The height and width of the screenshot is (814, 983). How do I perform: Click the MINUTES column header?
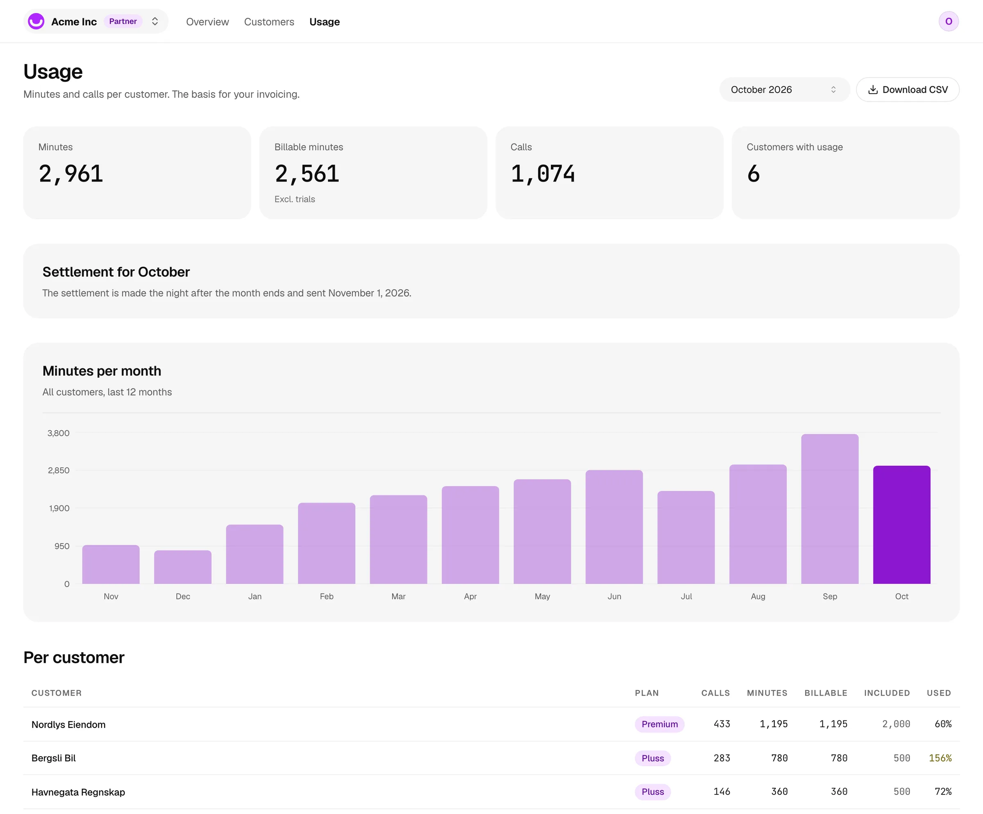(767, 693)
